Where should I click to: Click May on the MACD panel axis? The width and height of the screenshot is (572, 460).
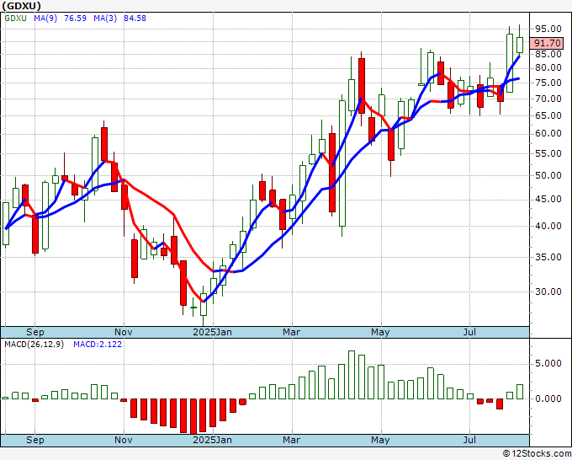(380, 440)
